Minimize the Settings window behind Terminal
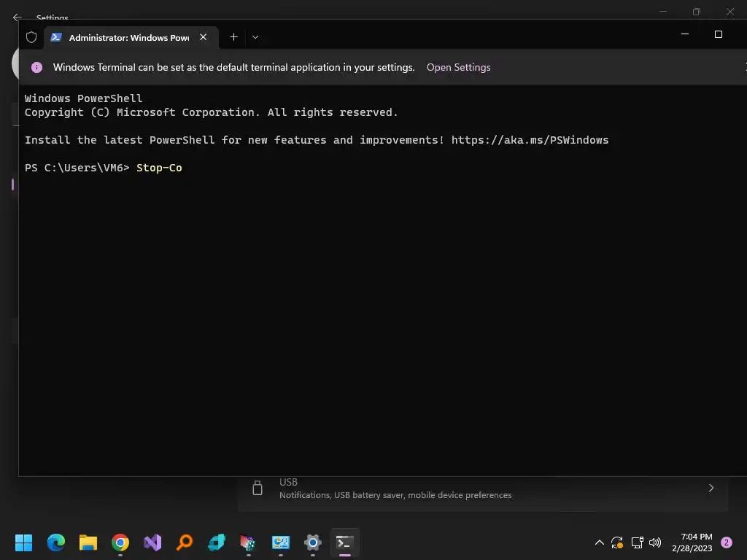This screenshot has height=560, width=747. tap(663, 11)
